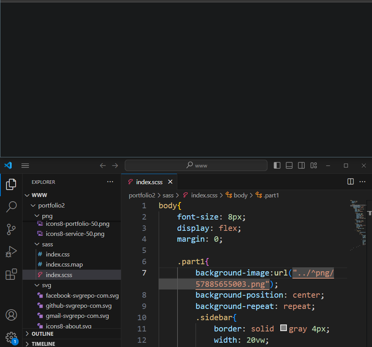This screenshot has width=372, height=347.
Task: Click the margin: 0 line
Action: [x=200, y=239]
